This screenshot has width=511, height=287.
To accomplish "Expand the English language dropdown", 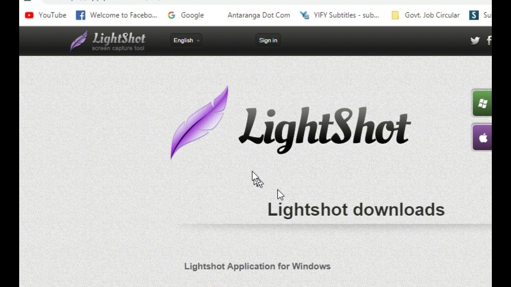I will (x=186, y=40).
